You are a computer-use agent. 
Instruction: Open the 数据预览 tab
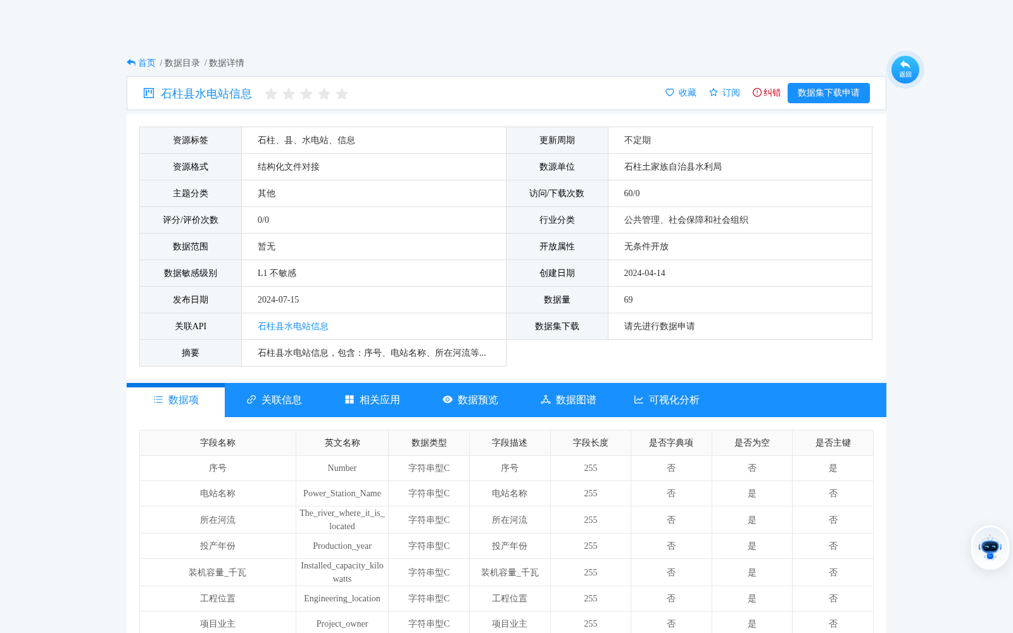click(470, 400)
